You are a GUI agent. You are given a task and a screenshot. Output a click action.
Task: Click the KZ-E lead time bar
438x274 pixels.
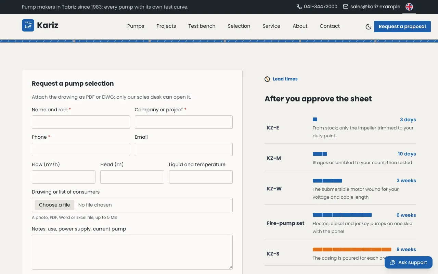coord(315,120)
